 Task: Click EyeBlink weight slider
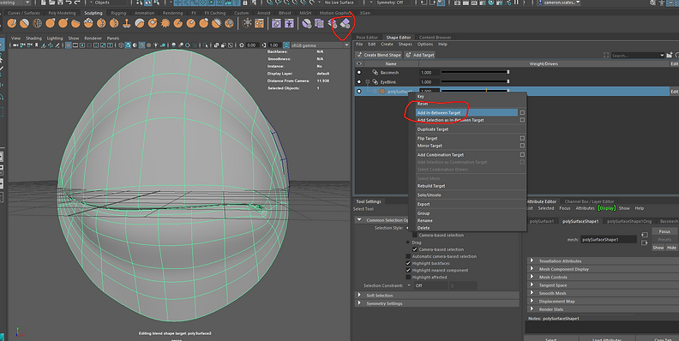tap(475, 81)
